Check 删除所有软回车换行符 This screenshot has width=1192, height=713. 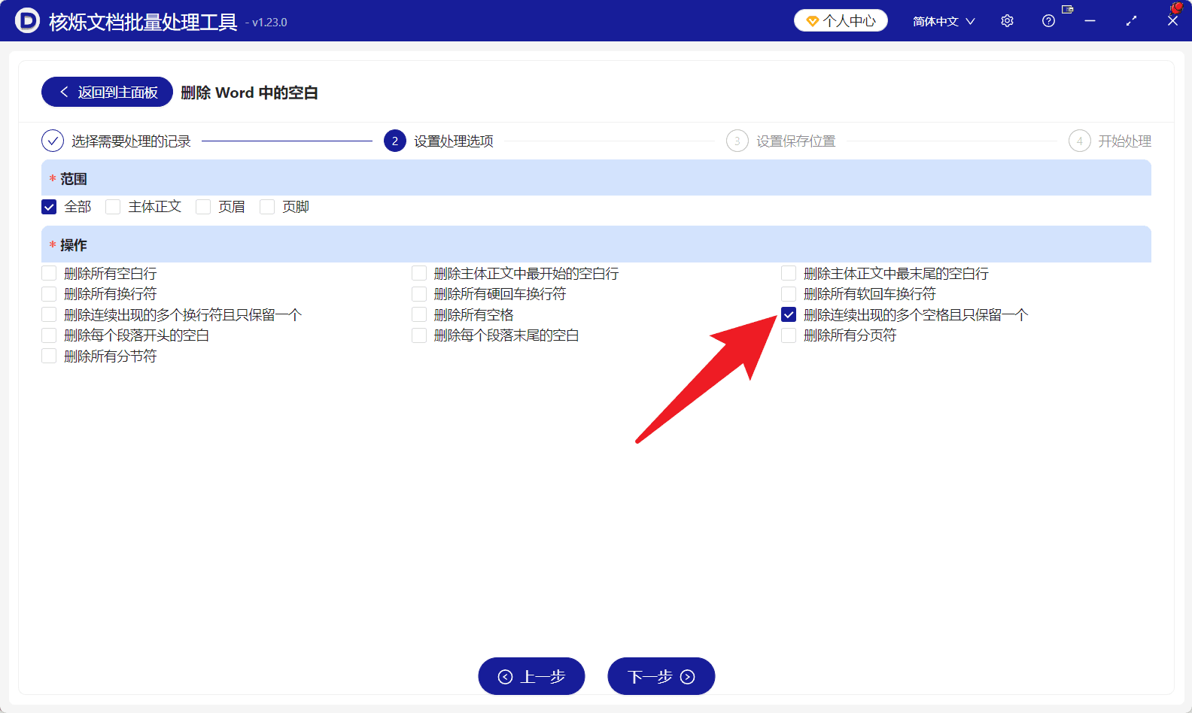[789, 294]
